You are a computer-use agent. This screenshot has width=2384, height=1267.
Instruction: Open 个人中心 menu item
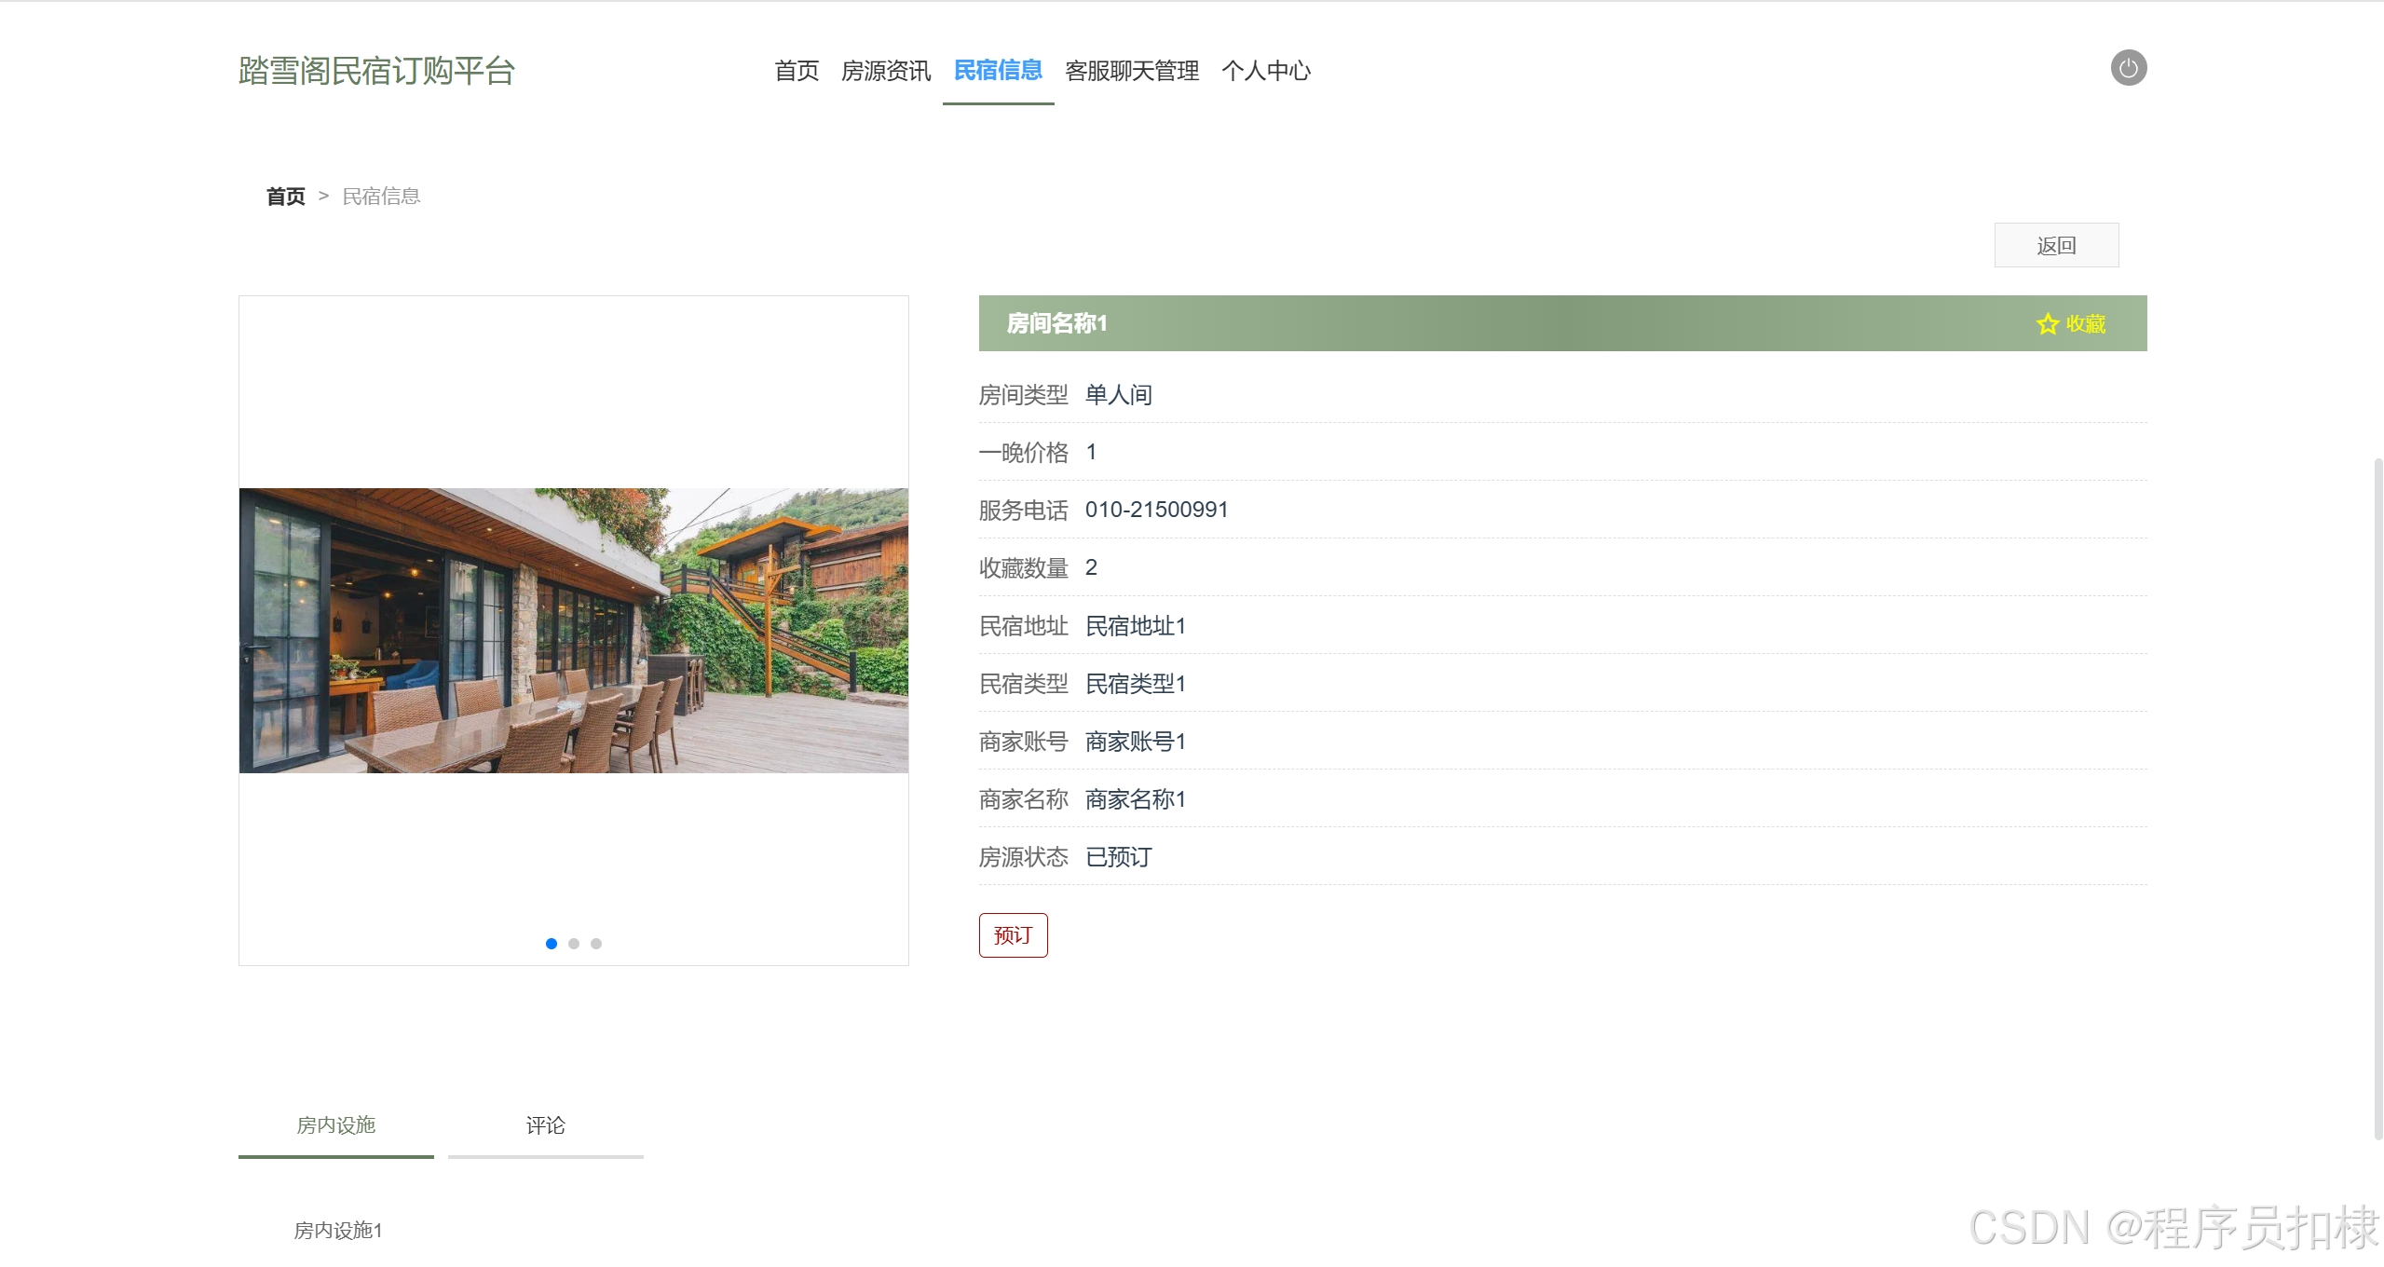point(1265,71)
